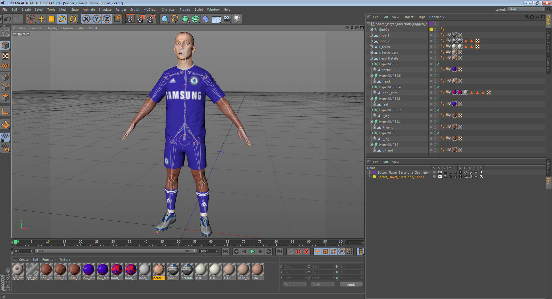
Task: Open the World coordinate dropdown
Action: (295, 284)
